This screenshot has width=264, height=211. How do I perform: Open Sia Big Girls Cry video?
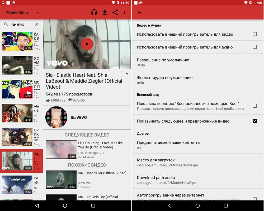87,197
